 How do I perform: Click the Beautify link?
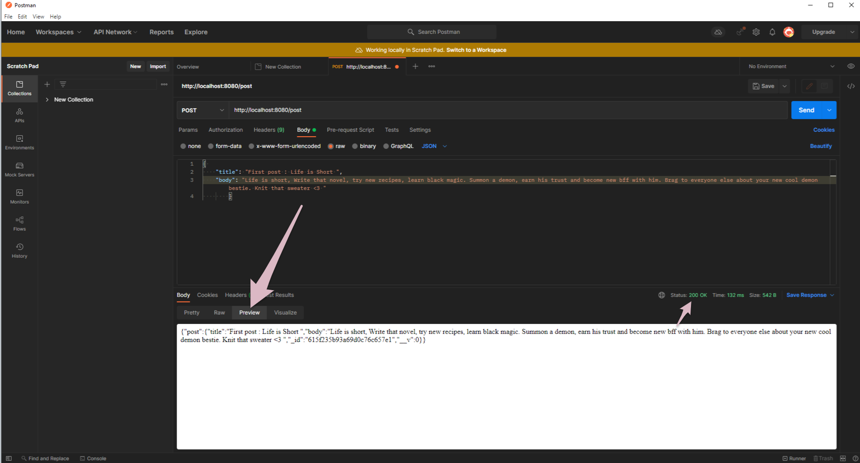coord(821,146)
